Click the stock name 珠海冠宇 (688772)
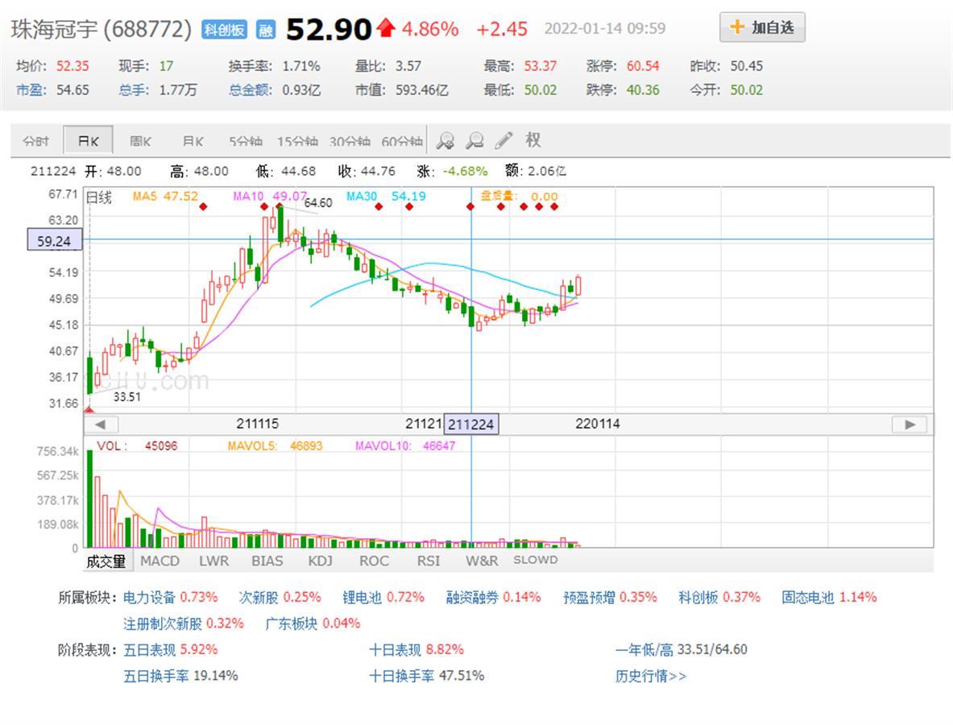This screenshot has width=953, height=725. coord(101,29)
